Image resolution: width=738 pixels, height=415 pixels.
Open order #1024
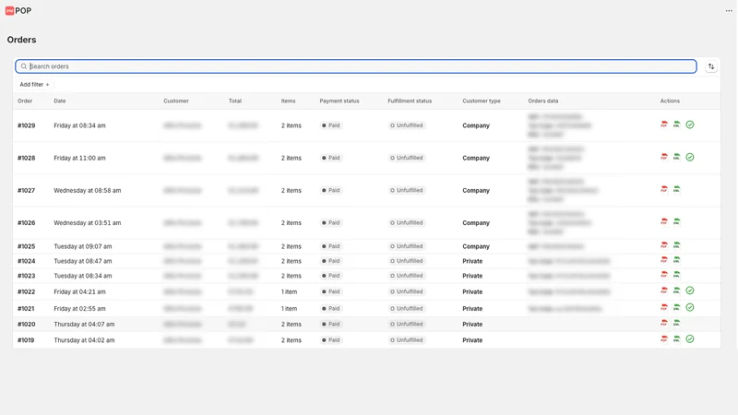[x=27, y=261]
